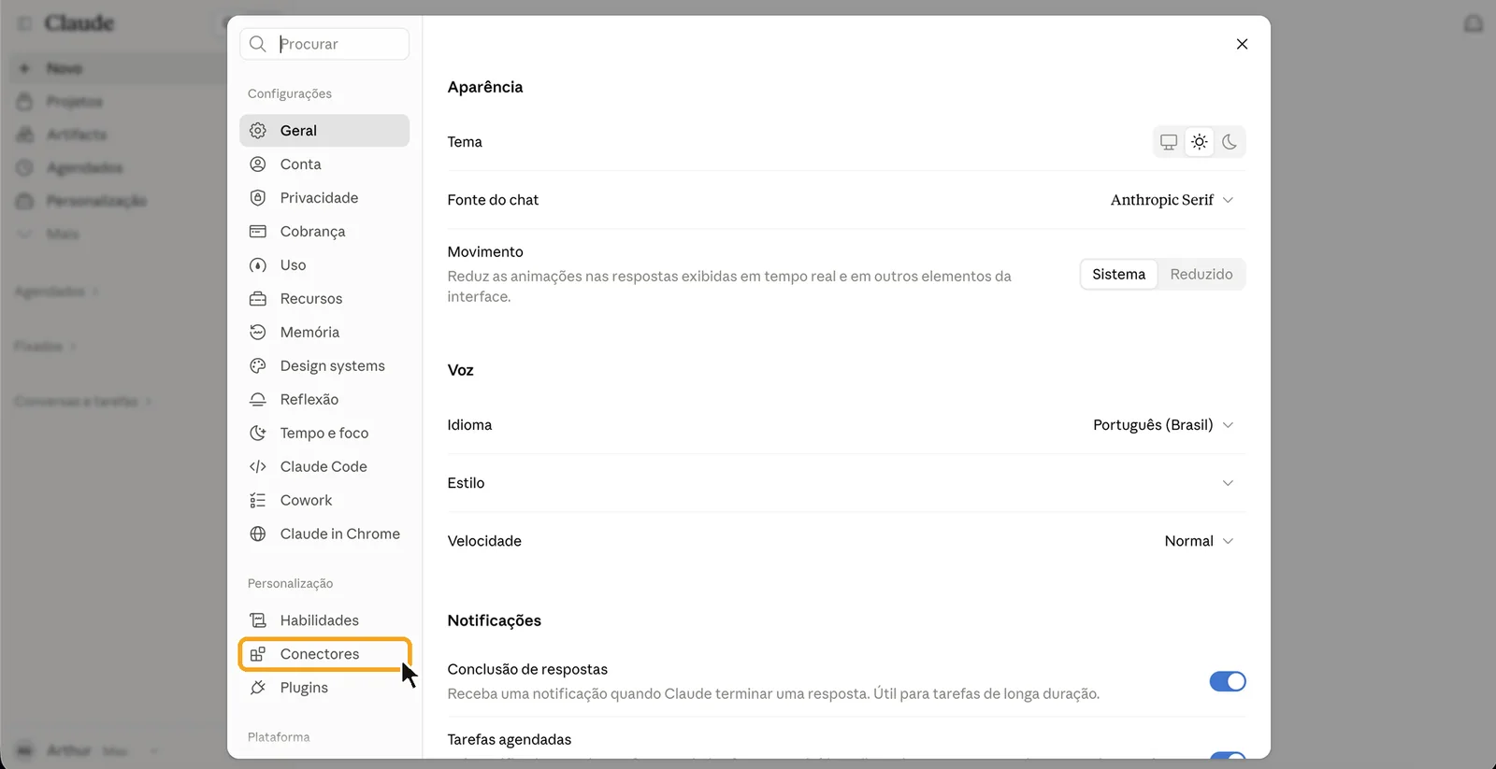Viewport: 1496px width, 769px height.
Task: Click the Memória icon
Action: point(258,333)
